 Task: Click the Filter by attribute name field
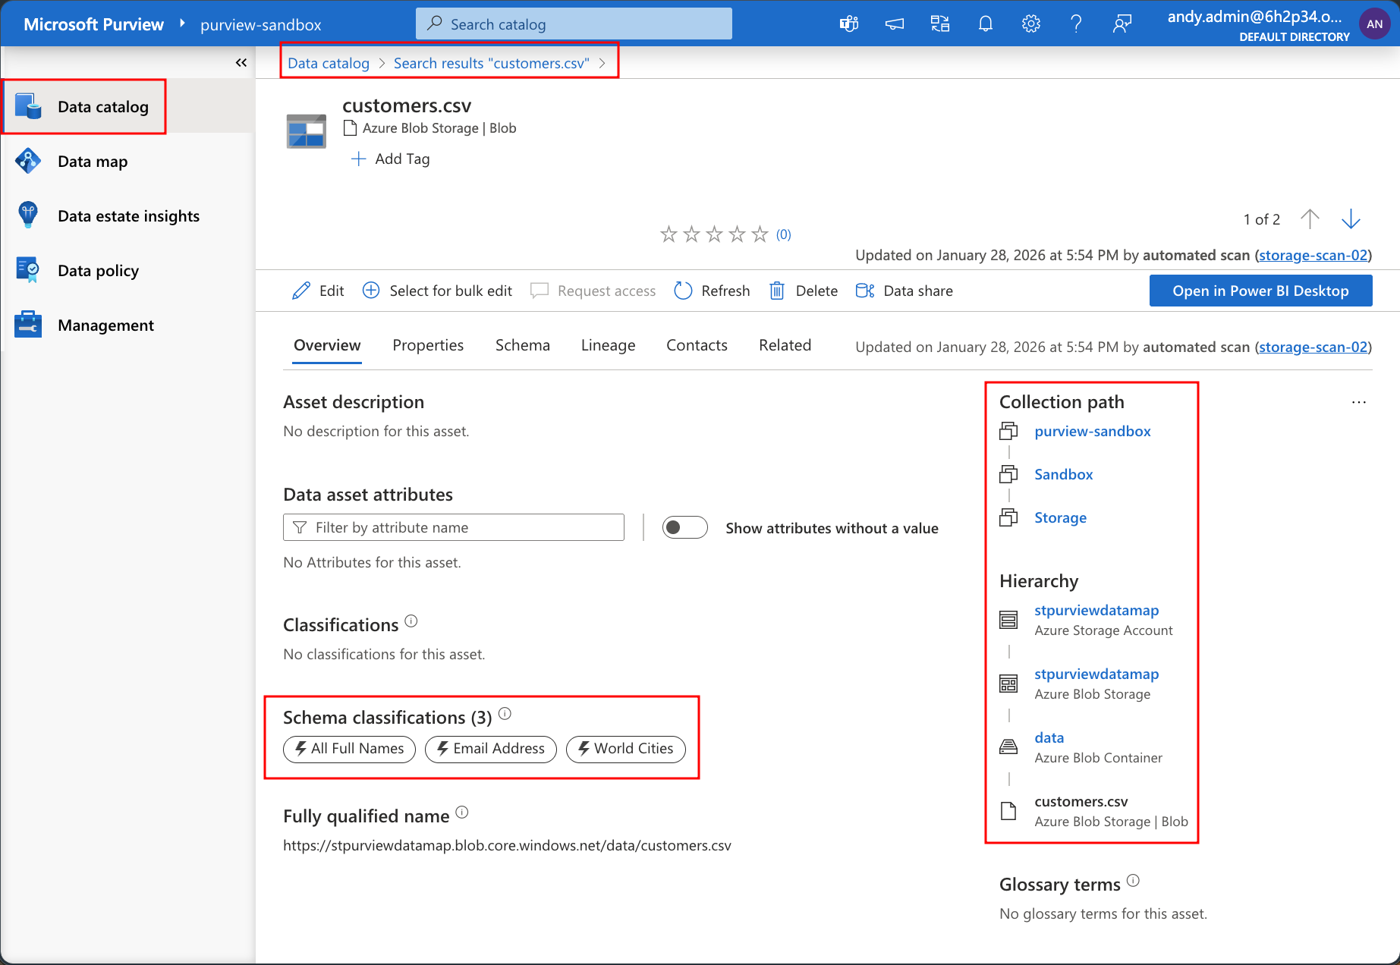454,527
